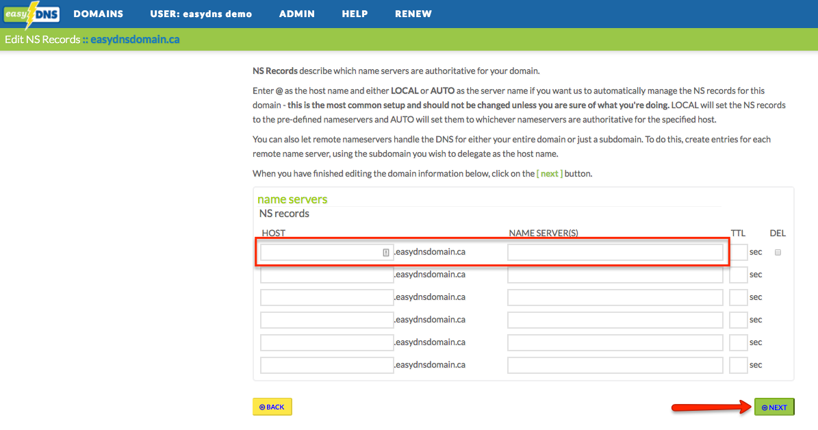Click the 'NS records' subheading

click(x=284, y=214)
